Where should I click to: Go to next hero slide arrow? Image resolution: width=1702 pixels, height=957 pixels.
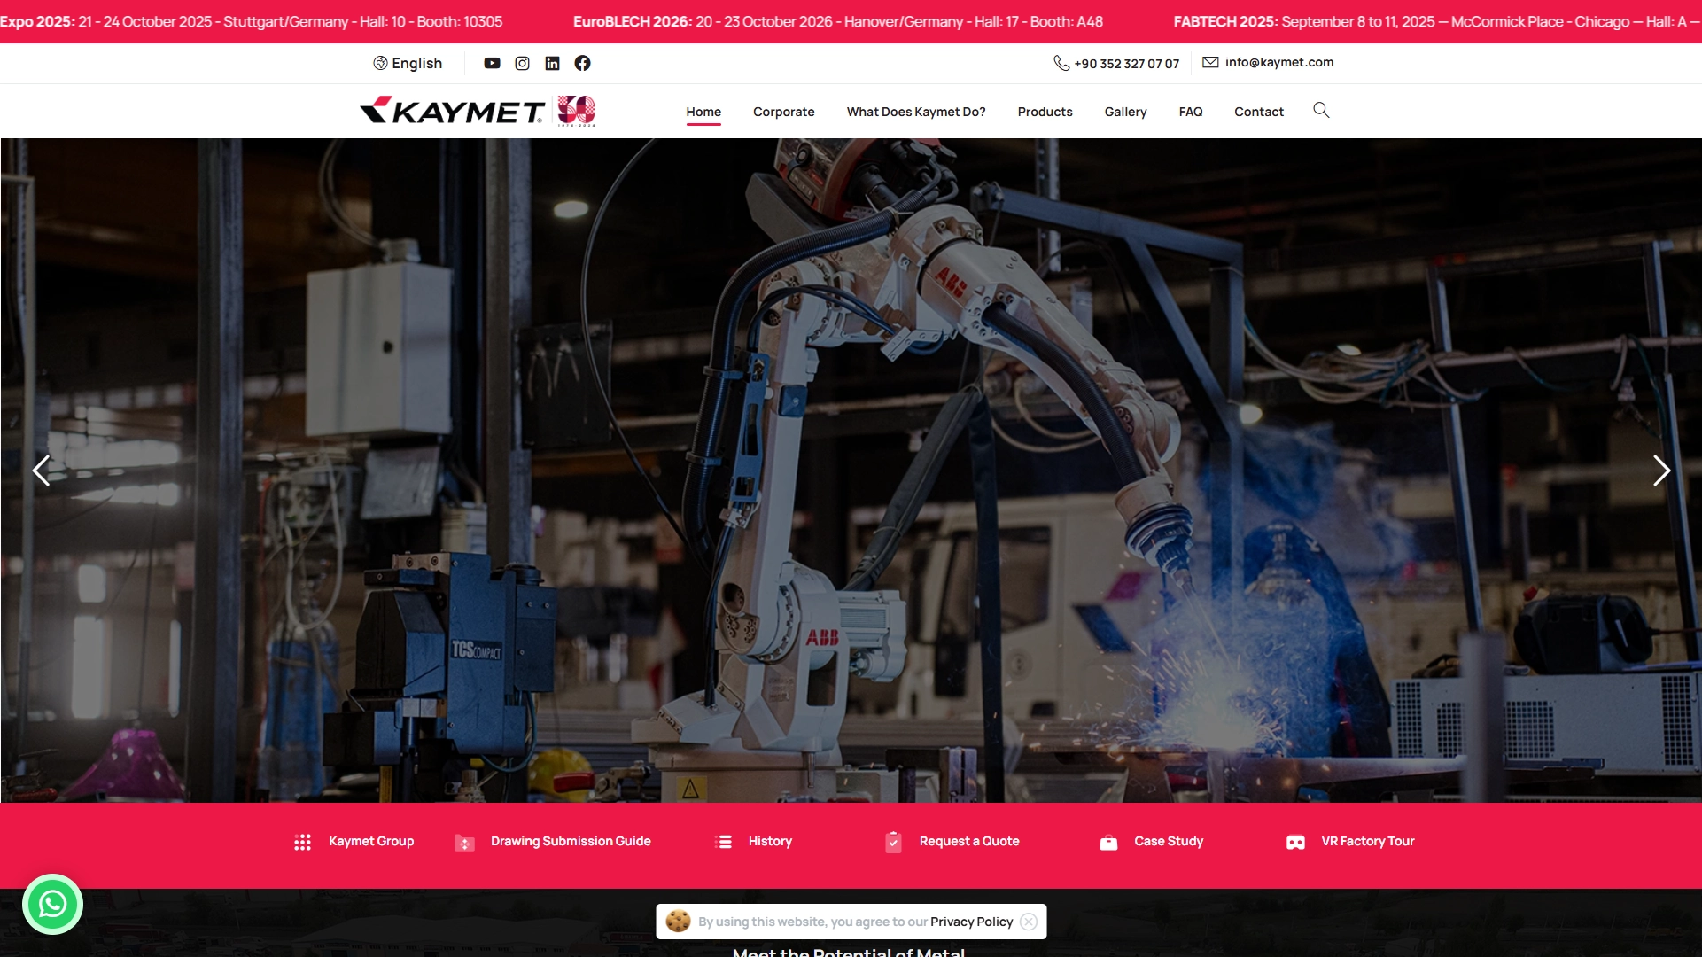[1661, 471]
